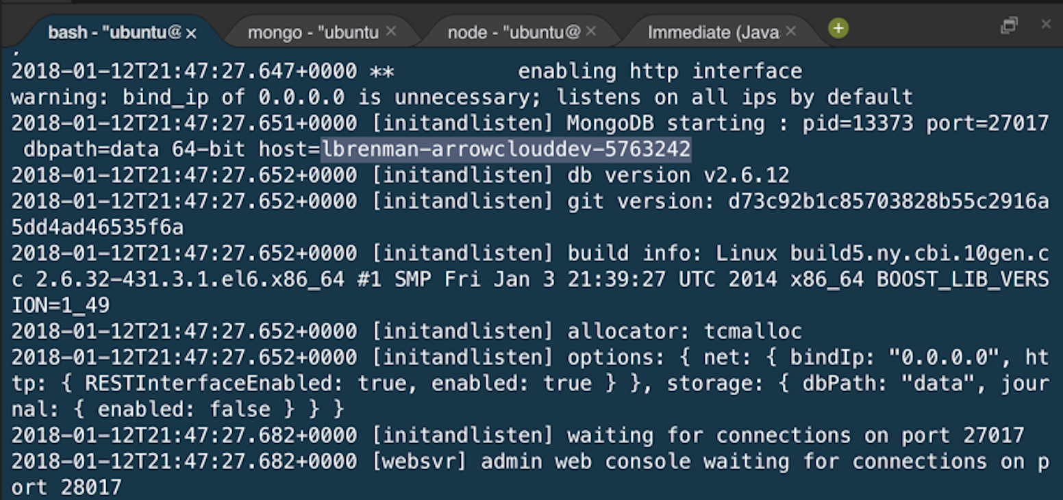Open a new tab with the green plus
The height and width of the screenshot is (500, 1063).
coord(838,29)
